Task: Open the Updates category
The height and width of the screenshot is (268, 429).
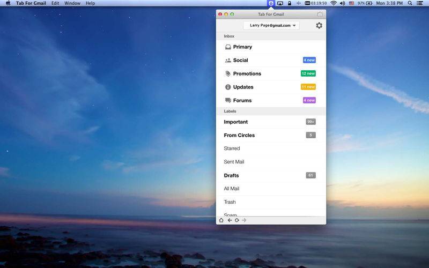Action: point(271,87)
